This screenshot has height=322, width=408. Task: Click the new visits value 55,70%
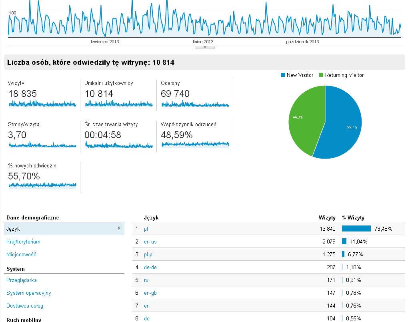24,176
